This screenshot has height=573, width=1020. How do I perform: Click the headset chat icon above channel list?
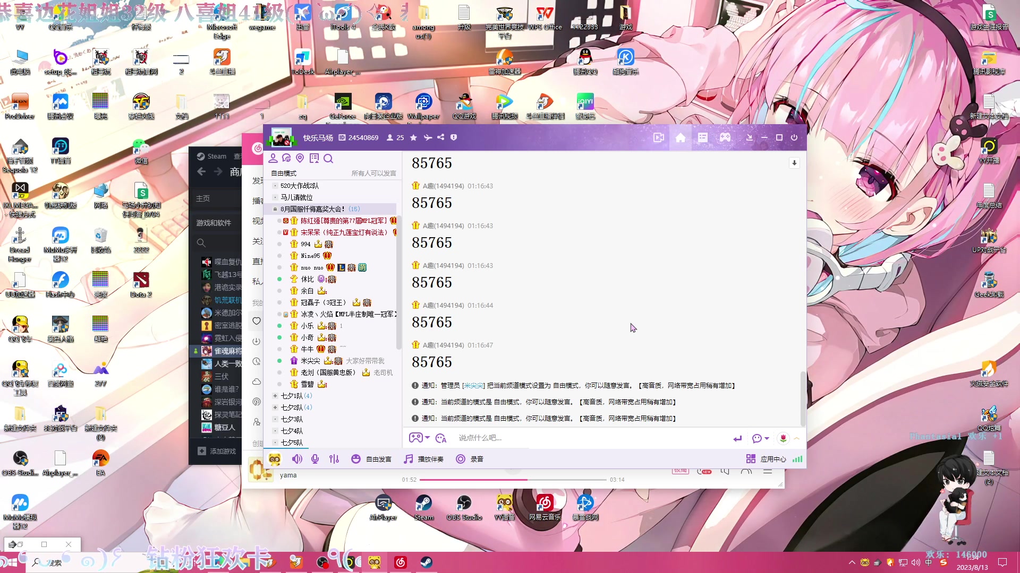(x=286, y=158)
